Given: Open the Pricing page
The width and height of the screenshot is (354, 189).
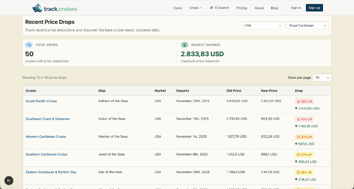Looking at the screenshot, I should pyautogui.click(x=242, y=8).
